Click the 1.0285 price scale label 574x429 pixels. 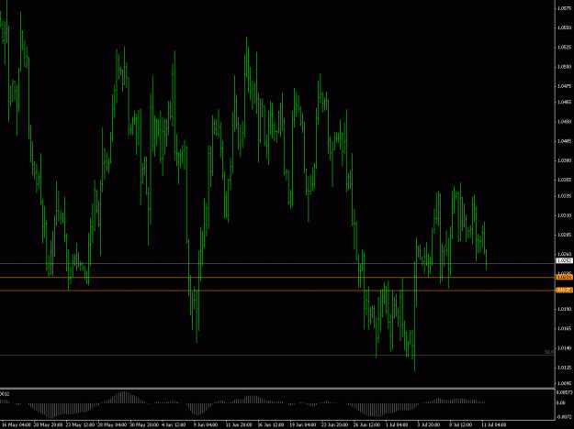point(564,235)
